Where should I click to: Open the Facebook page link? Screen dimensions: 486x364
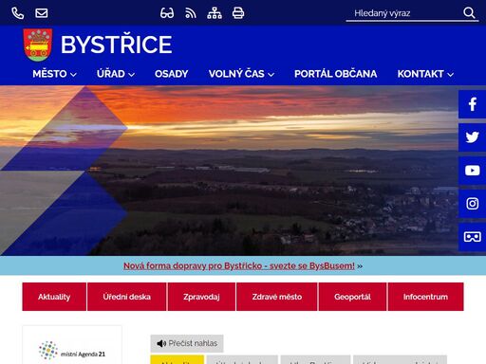coord(472,104)
